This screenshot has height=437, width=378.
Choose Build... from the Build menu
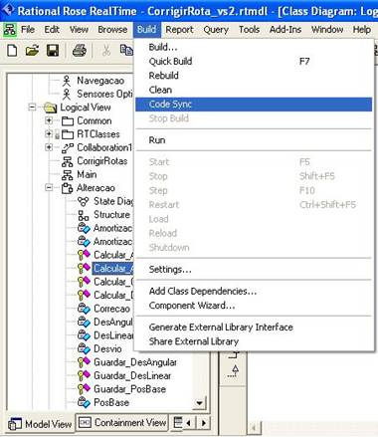(x=254, y=47)
